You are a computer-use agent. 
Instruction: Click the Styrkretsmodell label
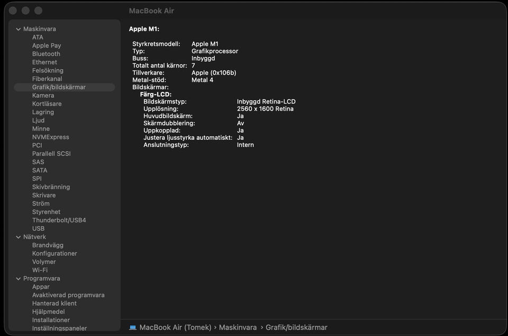coord(156,44)
